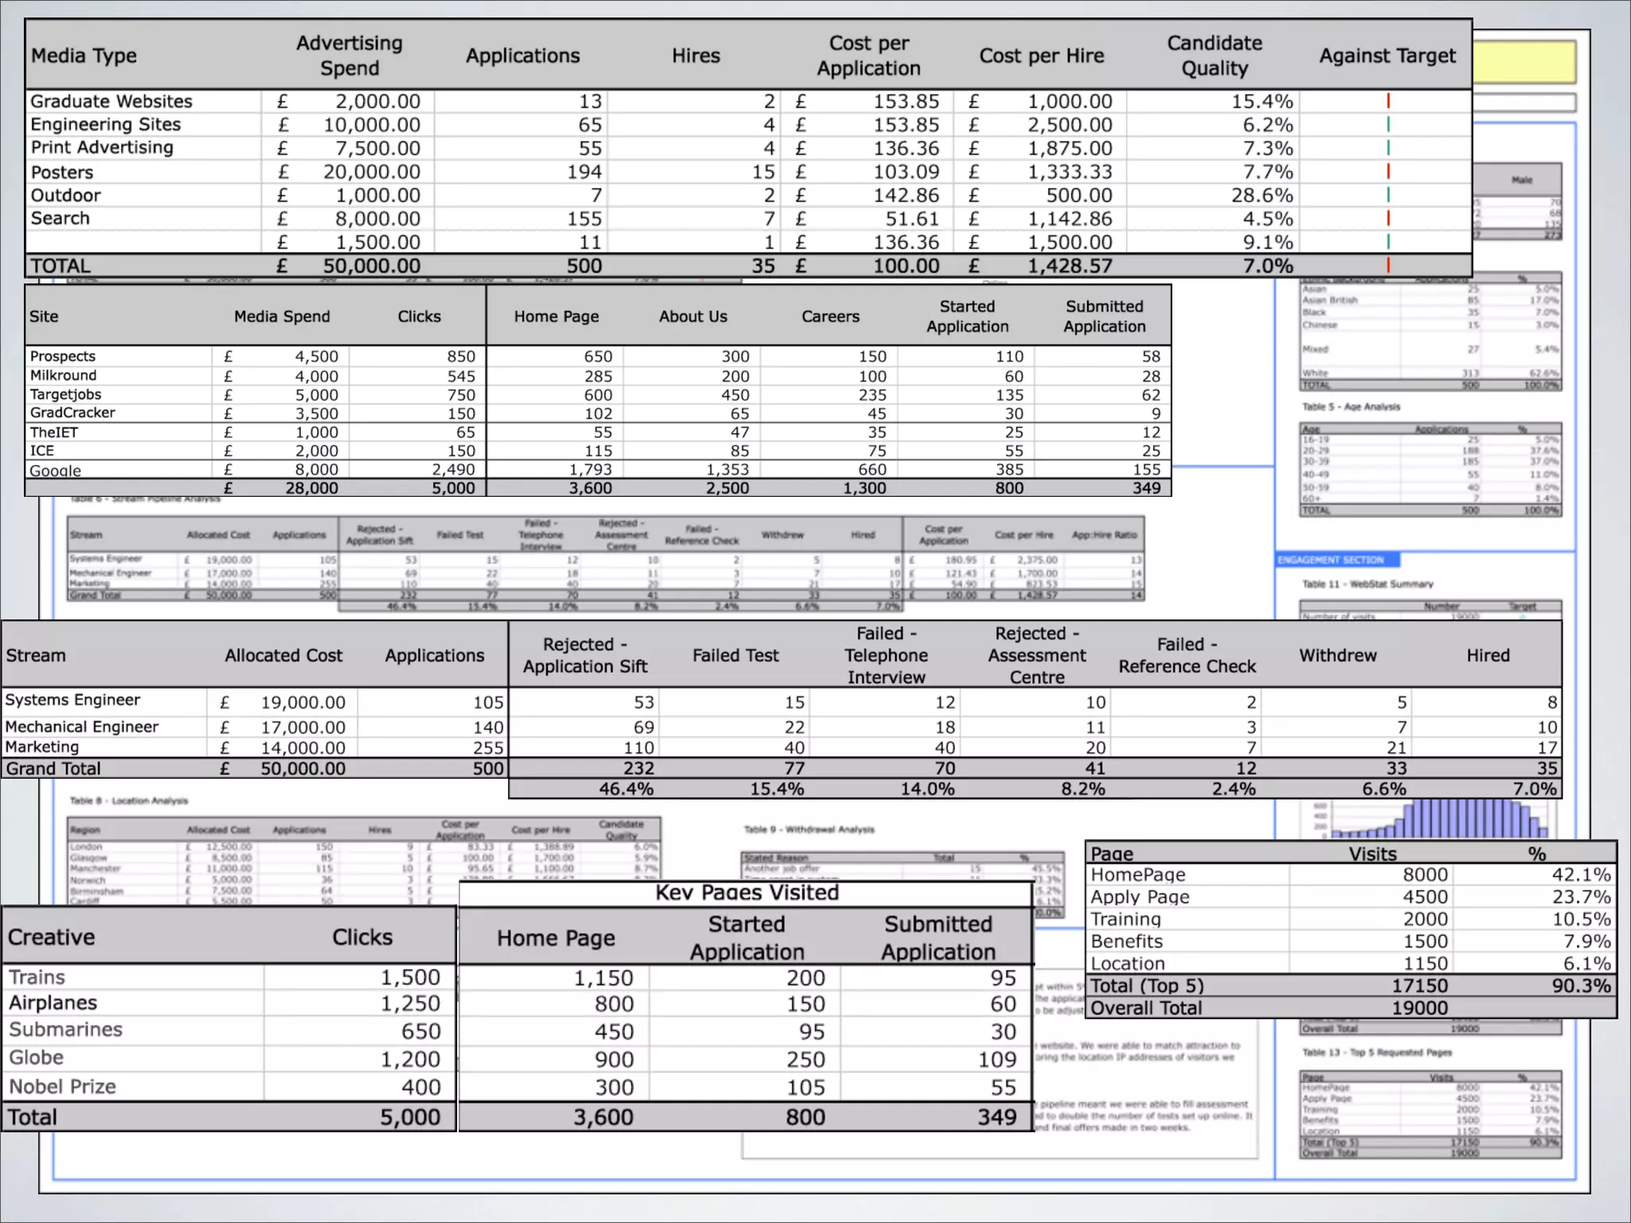Image resolution: width=1631 pixels, height=1223 pixels.
Task: Click the Submitted Application header in Site table
Action: point(1104,316)
